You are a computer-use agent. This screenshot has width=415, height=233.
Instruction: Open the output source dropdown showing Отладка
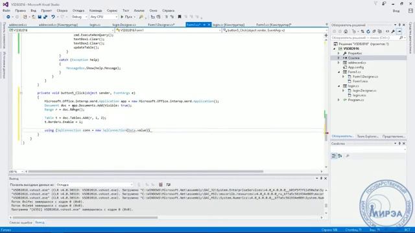95,184
